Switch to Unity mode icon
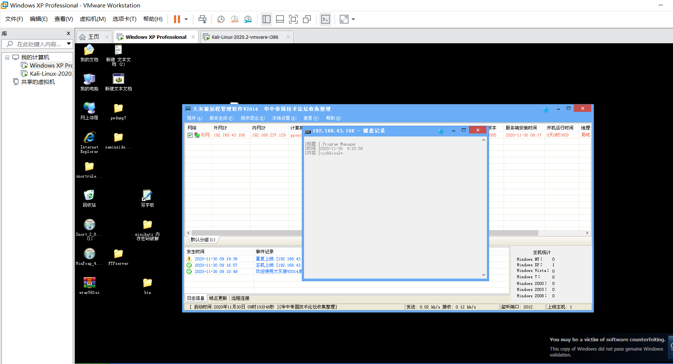Screen dimensions: 673x364 click(307, 19)
